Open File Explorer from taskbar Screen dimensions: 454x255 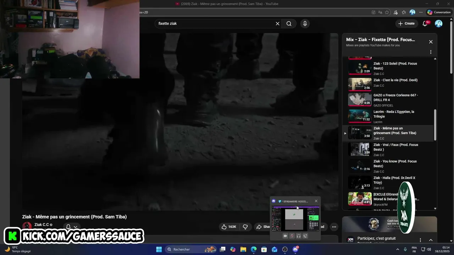243,249
